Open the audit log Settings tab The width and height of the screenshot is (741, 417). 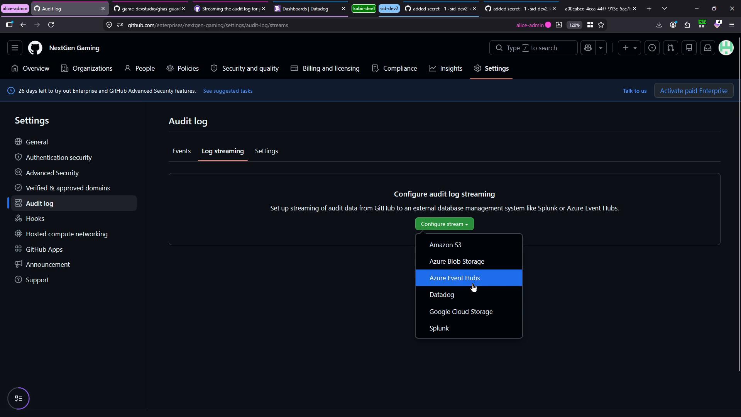point(266,151)
